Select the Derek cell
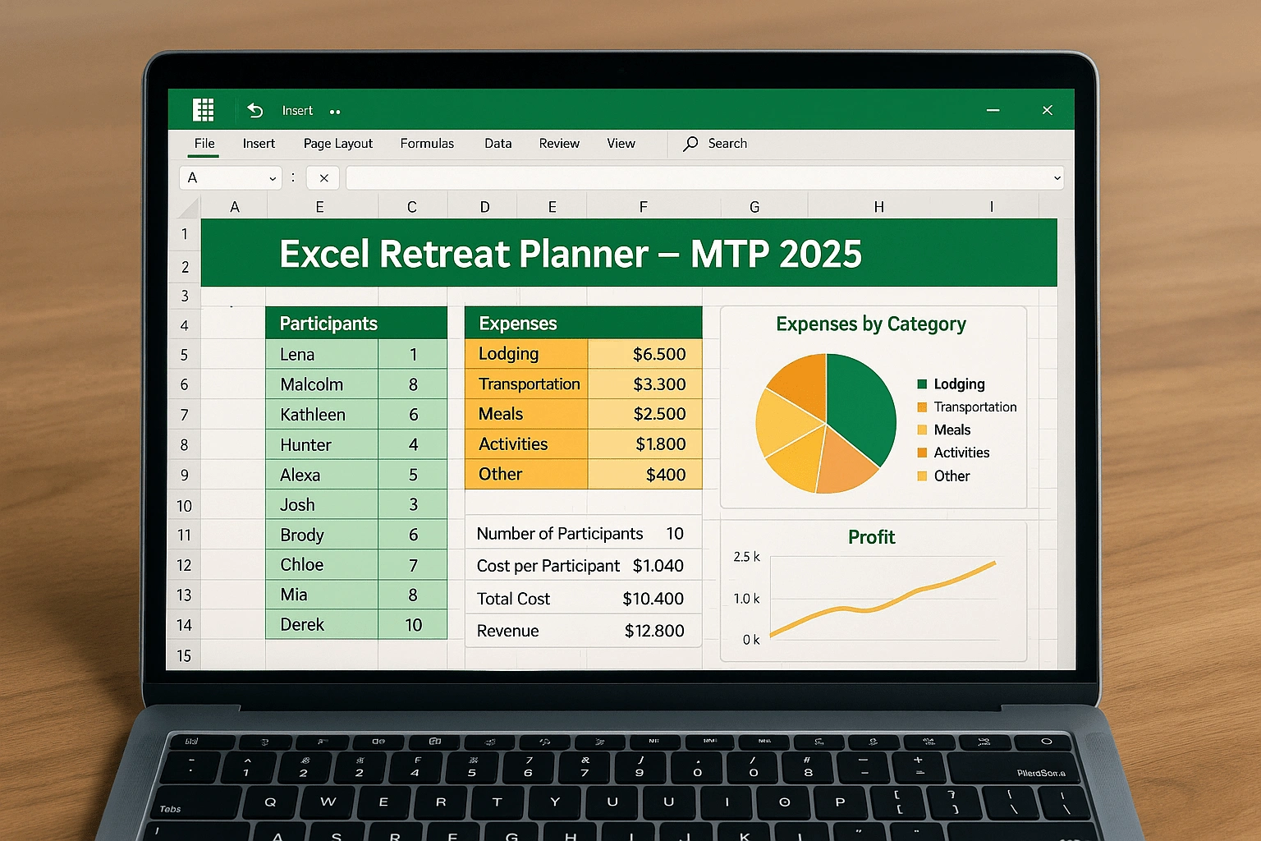The width and height of the screenshot is (1261, 841). tap(322, 625)
